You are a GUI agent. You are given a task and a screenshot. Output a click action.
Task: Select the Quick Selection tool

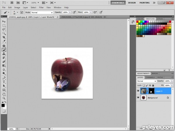(4, 33)
